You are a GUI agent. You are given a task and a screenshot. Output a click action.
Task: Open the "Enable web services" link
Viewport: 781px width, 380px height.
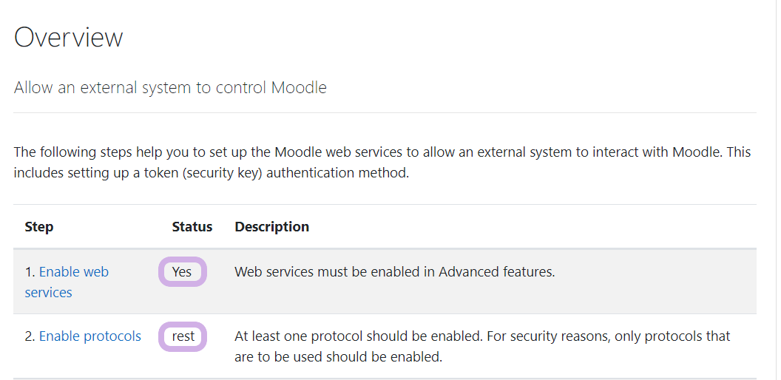click(73, 272)
